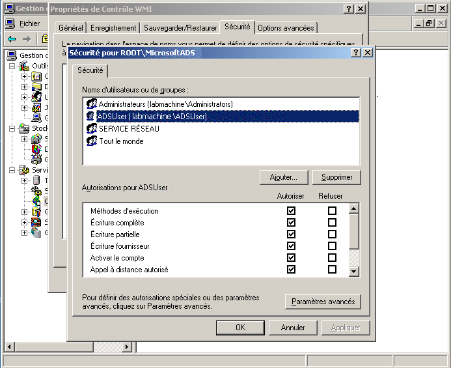Screen dimensions: 451x368
Task: Switch to the Enregistrement tab
Action: (x=113, y=28)
